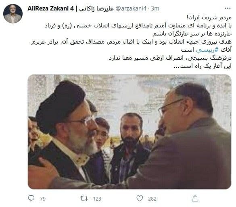Screen dimensions: 236x207
Task: Retweet using the retweet arrows icon
Action: pos(84,198)
